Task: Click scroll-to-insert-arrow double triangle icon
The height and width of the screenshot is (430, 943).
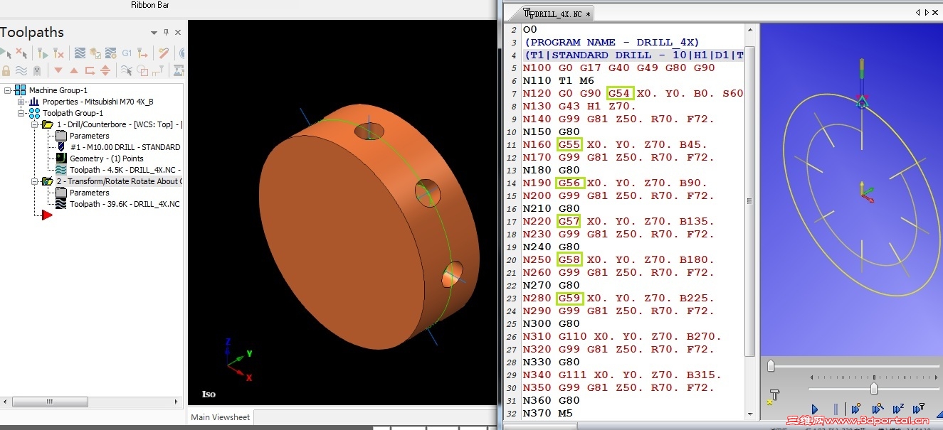Action: tap(105, 70)
